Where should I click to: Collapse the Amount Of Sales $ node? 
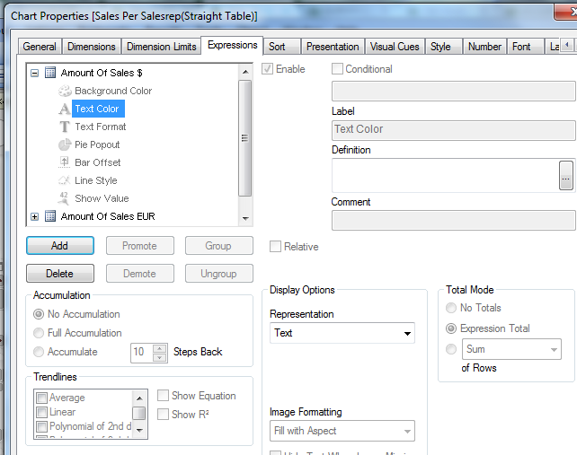coord(35,73)
